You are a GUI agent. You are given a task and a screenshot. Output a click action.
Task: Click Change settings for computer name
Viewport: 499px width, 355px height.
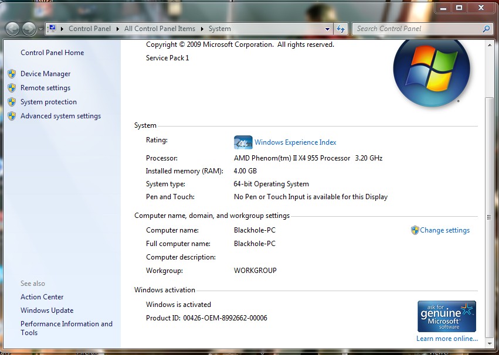pyautogui.click(x=444, y=230)
